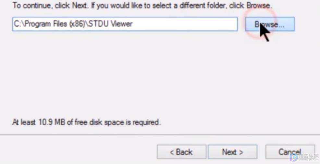Click the "10.9 MB" value in notice

pos(51,122)
